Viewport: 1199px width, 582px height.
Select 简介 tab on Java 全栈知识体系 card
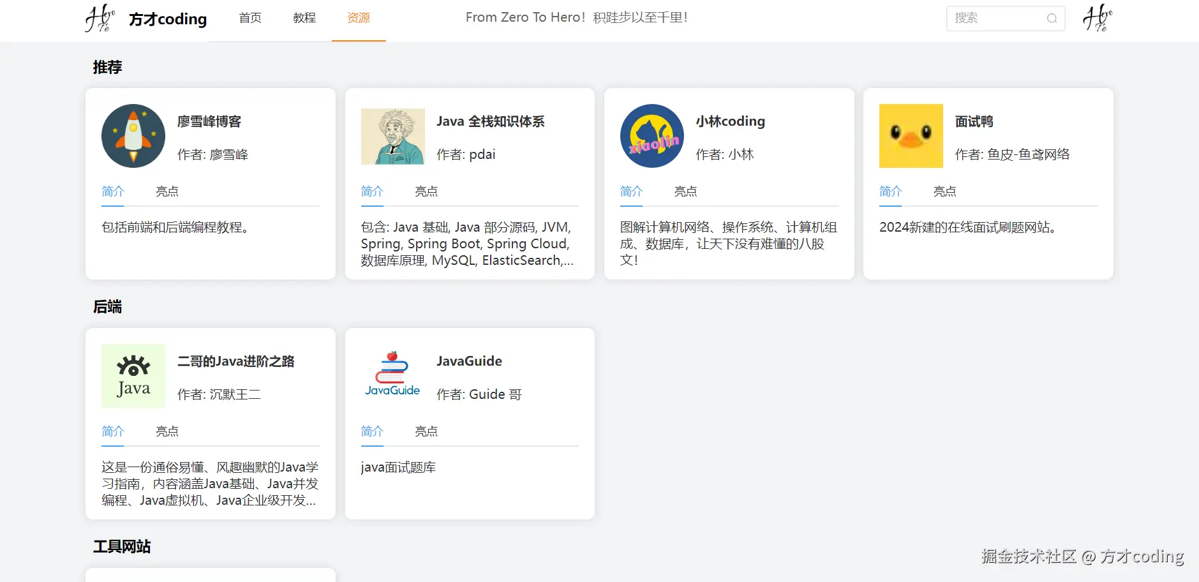click(372, 191)
